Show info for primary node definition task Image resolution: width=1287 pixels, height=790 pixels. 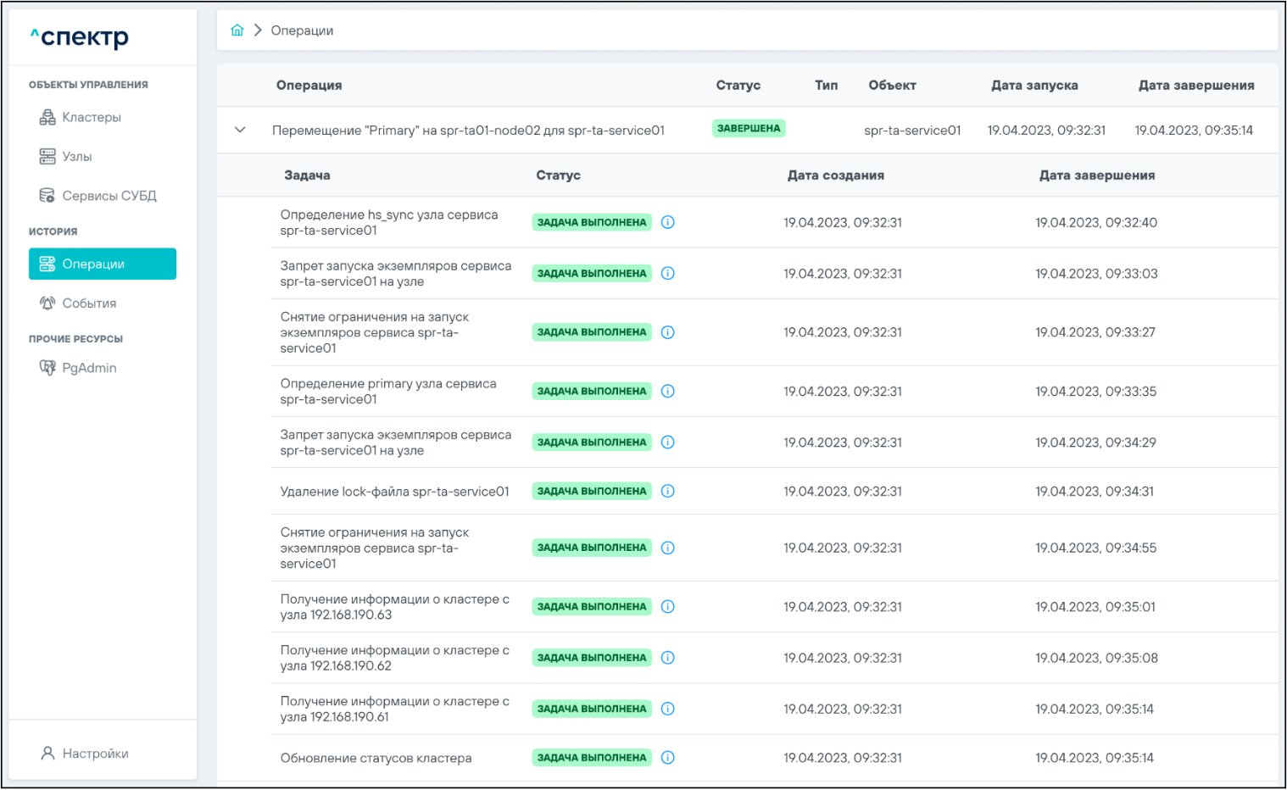668,391
